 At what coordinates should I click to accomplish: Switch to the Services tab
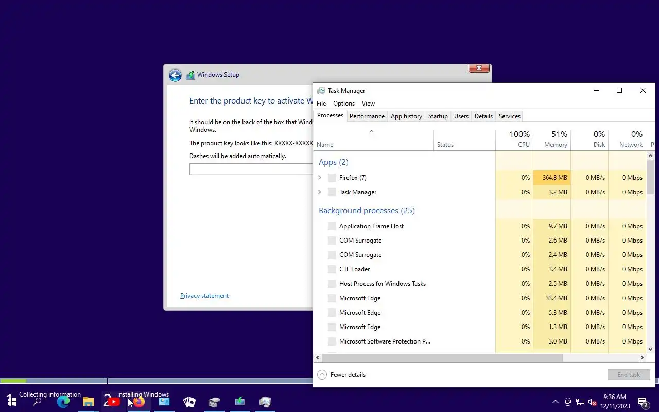[510, 116]
